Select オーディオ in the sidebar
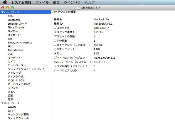The image size is (175, 120). coord(14,58)
